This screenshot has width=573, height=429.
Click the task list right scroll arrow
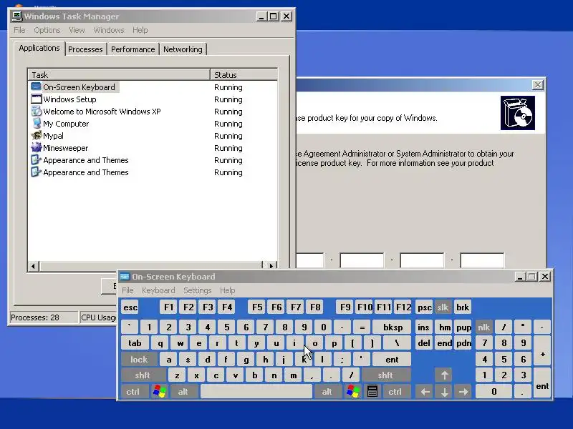pyautogui.click(x=271, y=266)
